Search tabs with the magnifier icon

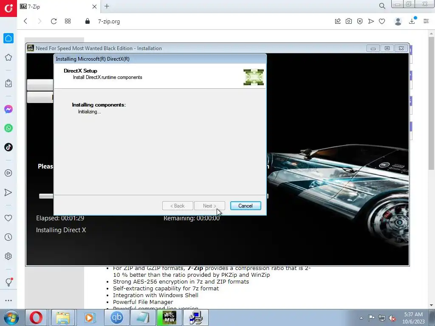(382, 6)
